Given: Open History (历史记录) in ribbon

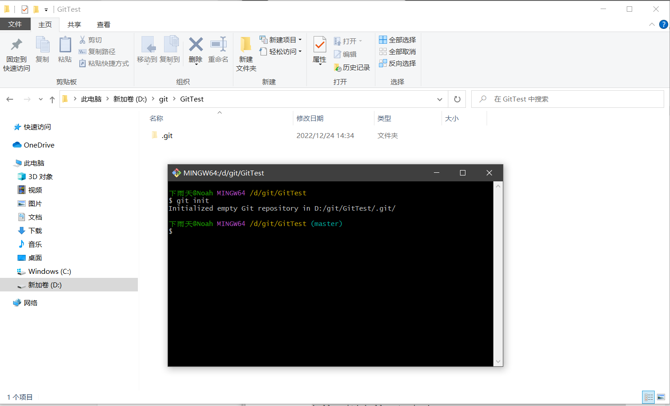Looking at the screenshot, I should click(x=352, y=68).
